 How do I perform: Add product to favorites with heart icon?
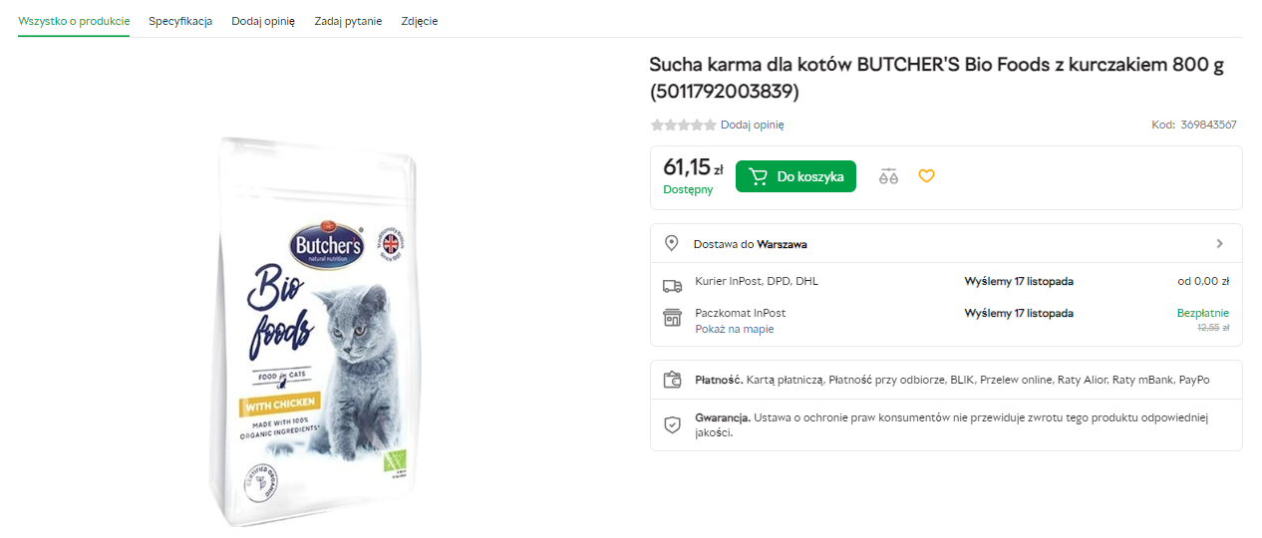pos(926,176)
